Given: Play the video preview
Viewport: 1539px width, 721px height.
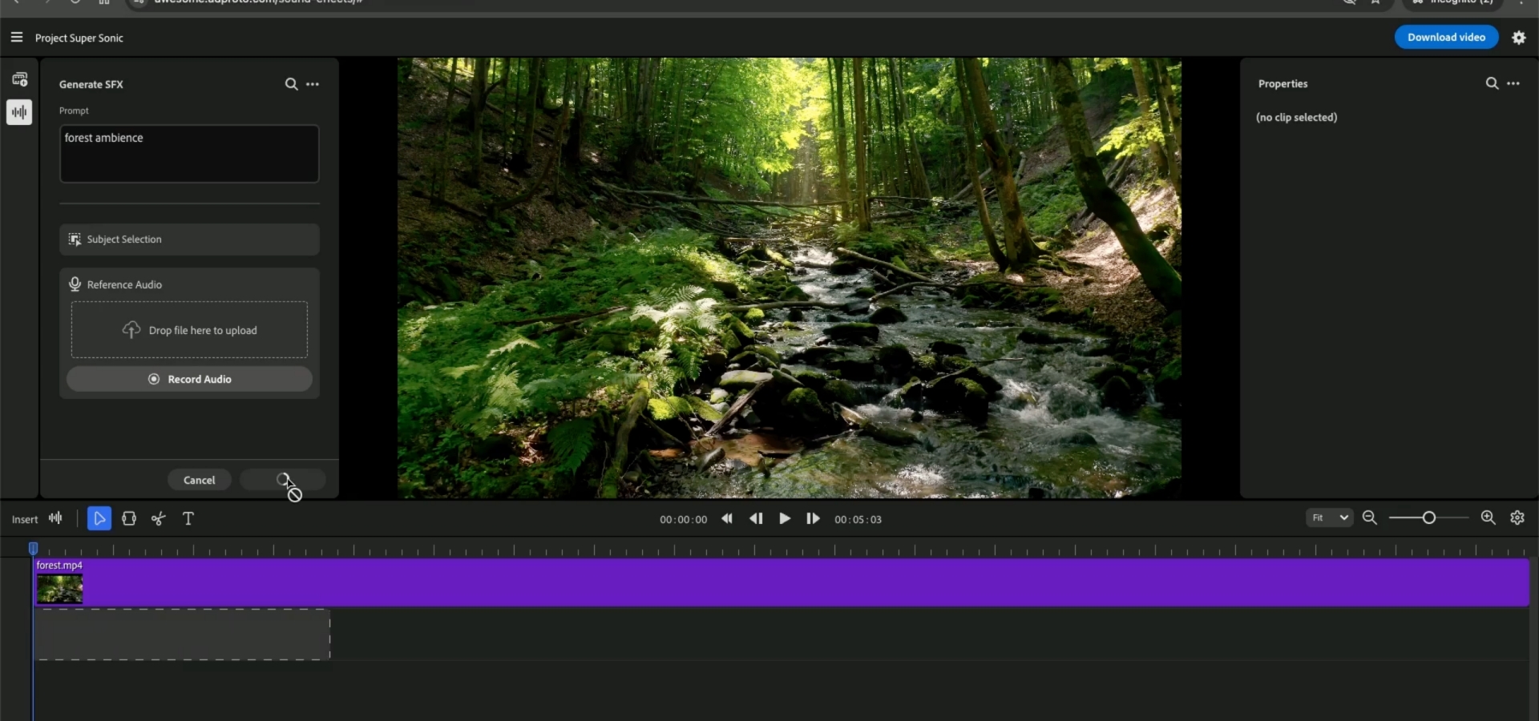Looking at the screenshot, I should tap(785, 519).
